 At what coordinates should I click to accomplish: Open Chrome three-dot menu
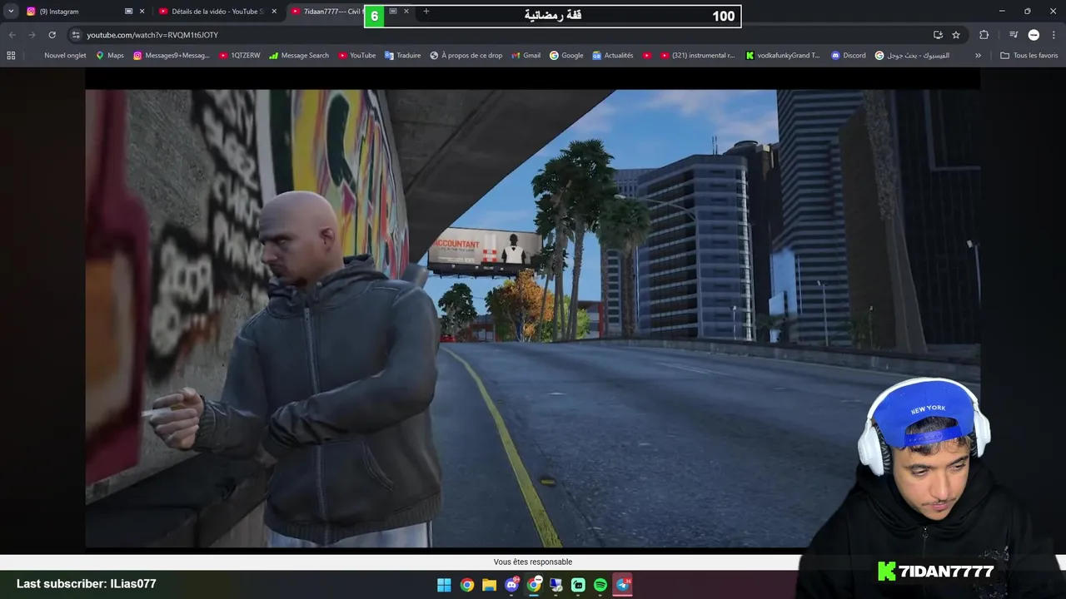pyautogui.click(x=1054, y=35)
